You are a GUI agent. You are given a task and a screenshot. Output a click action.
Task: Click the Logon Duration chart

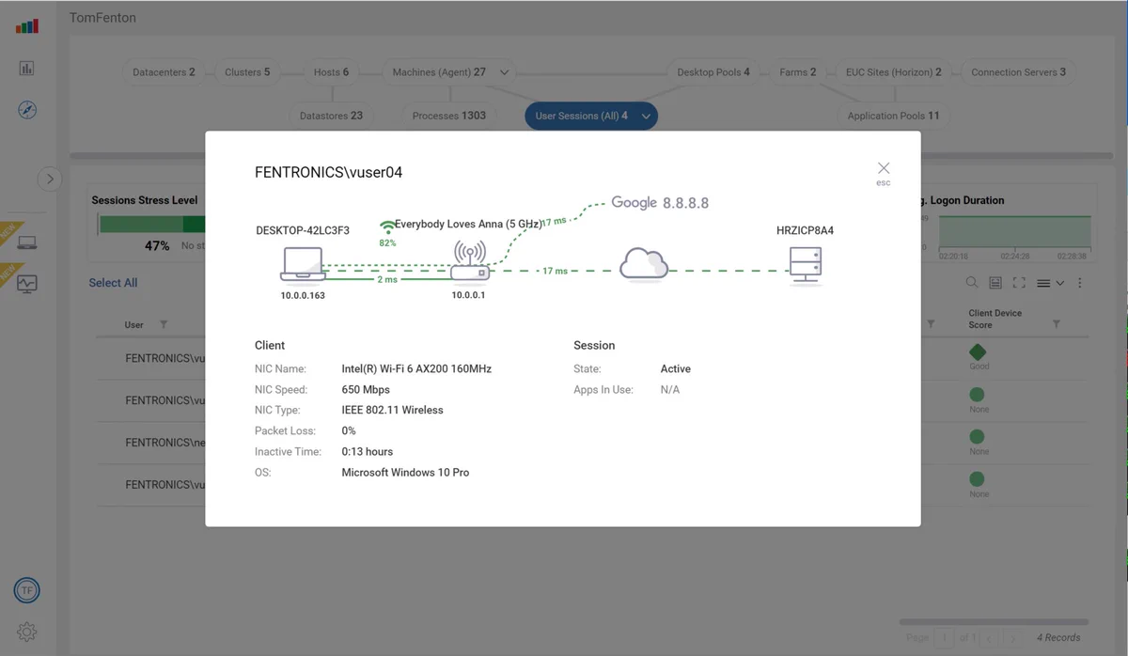pos(1015,232)
